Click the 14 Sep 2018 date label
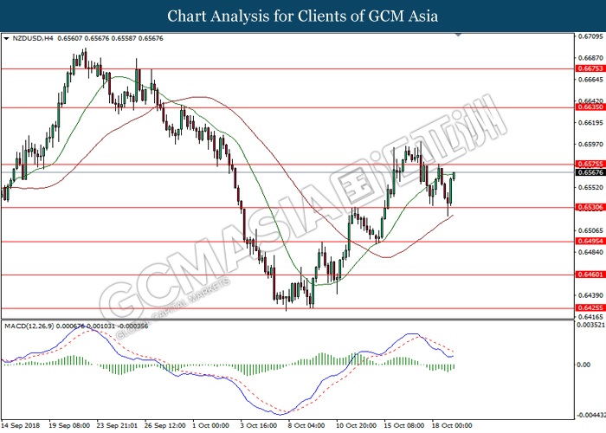This screenshot has width=606, height=433. pos(22,426)
